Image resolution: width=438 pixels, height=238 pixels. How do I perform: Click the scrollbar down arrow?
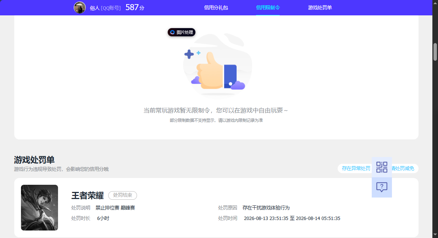pos(435,235)
